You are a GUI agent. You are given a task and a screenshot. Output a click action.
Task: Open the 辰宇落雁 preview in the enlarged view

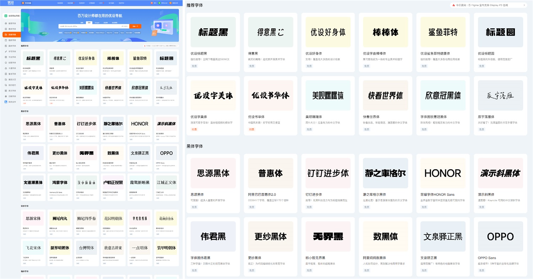(x=500, y=95)
